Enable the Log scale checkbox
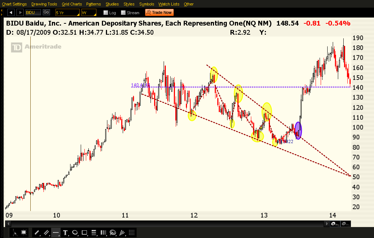 click(x=106, y=13)
